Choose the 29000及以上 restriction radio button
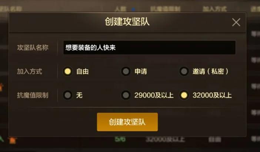This screenshot has height=152, width=260. coord(126,95)
